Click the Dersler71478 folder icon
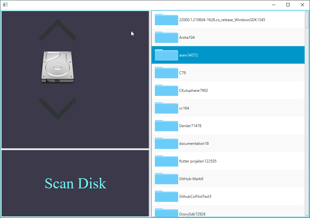The image size is (310, 218). tap(166, 126)
